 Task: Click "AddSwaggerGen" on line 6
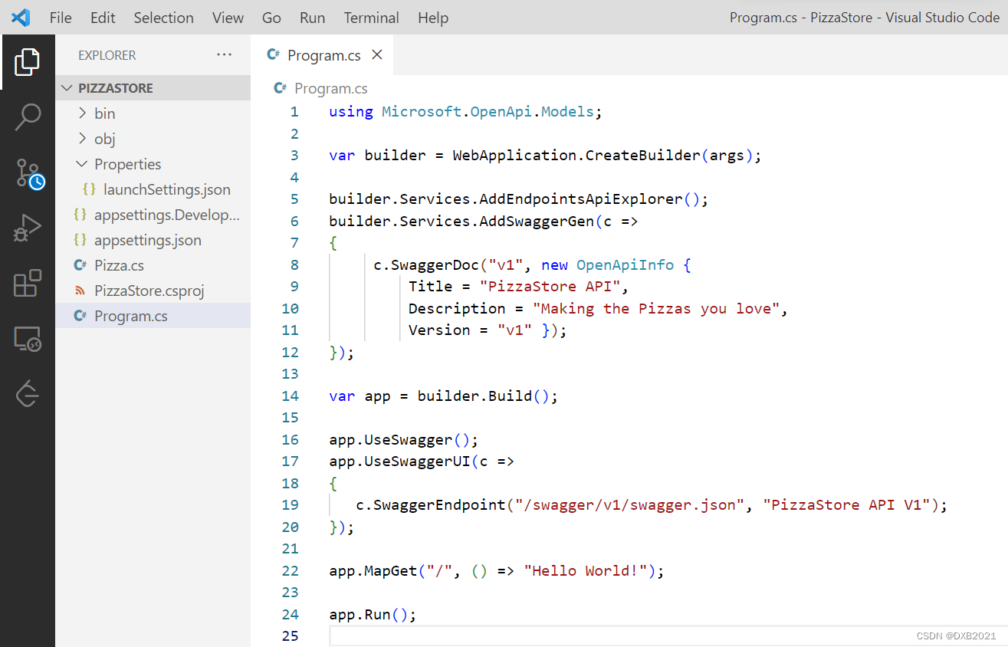coord(537,222)
